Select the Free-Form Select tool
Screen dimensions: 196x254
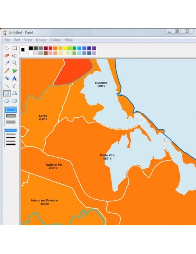[x=7, y=48]
